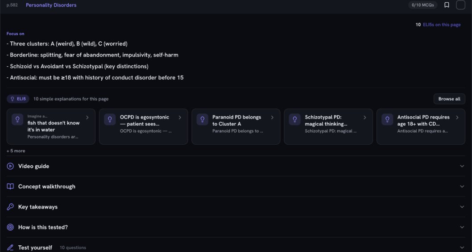Click the 0/10 MCQs badge

422,5
